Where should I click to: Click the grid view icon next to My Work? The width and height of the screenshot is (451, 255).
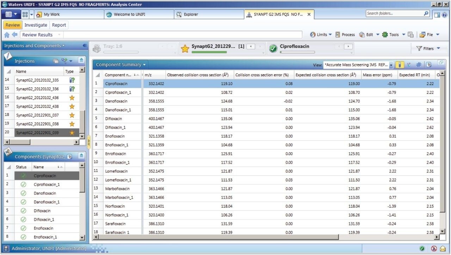25,14
